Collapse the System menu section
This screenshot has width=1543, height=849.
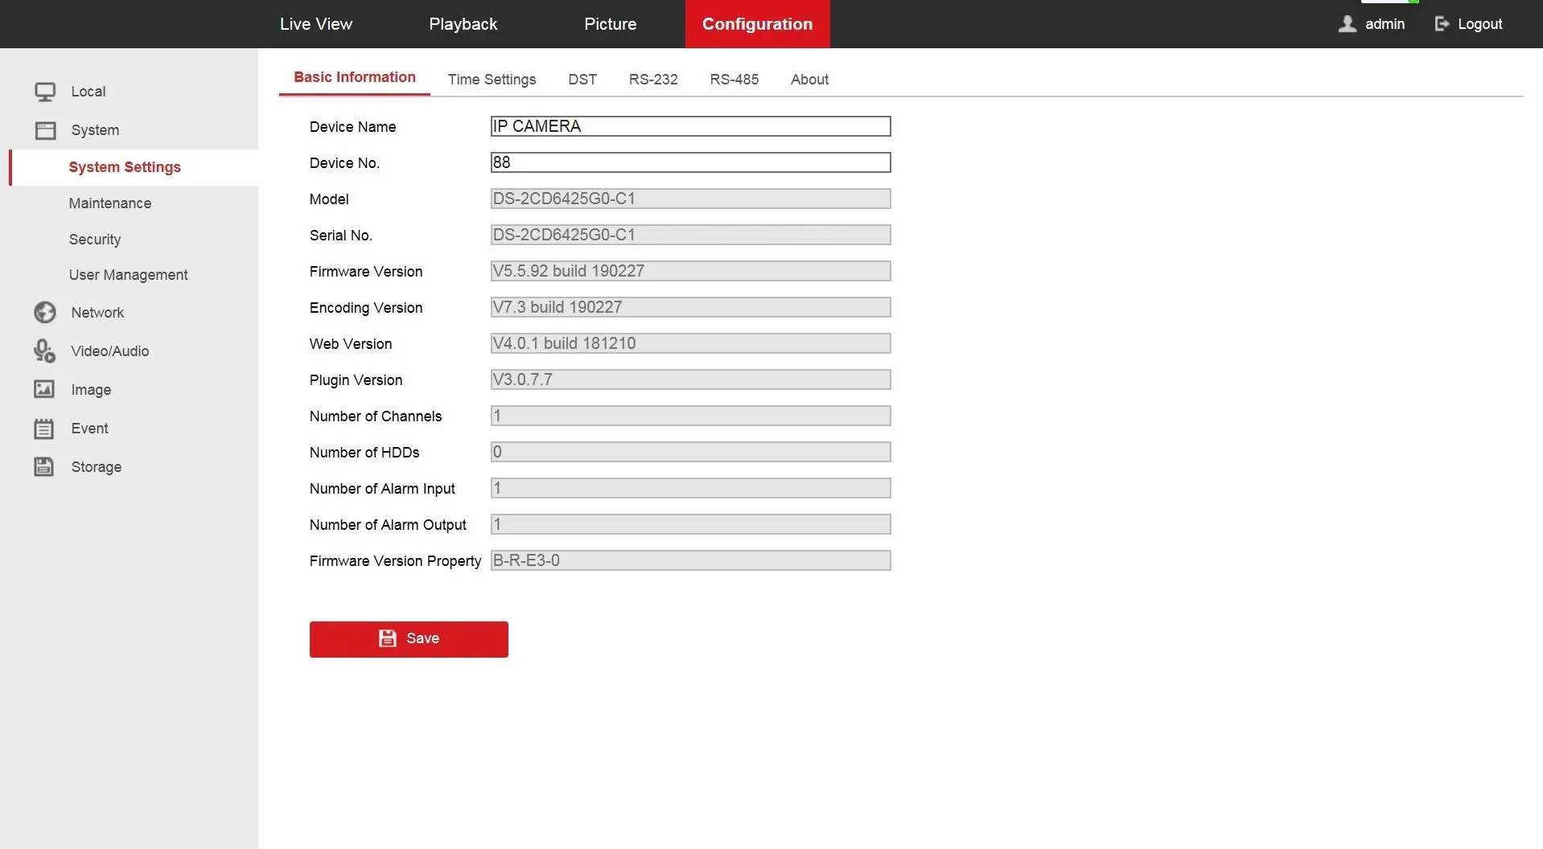pyautogui.click(x=95, y=130)
